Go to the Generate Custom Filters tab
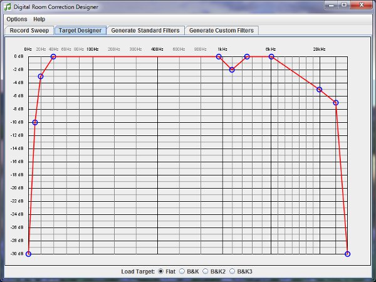Image resolution: width=376 pixels, height=282 pixels. [x=222, y=30]
